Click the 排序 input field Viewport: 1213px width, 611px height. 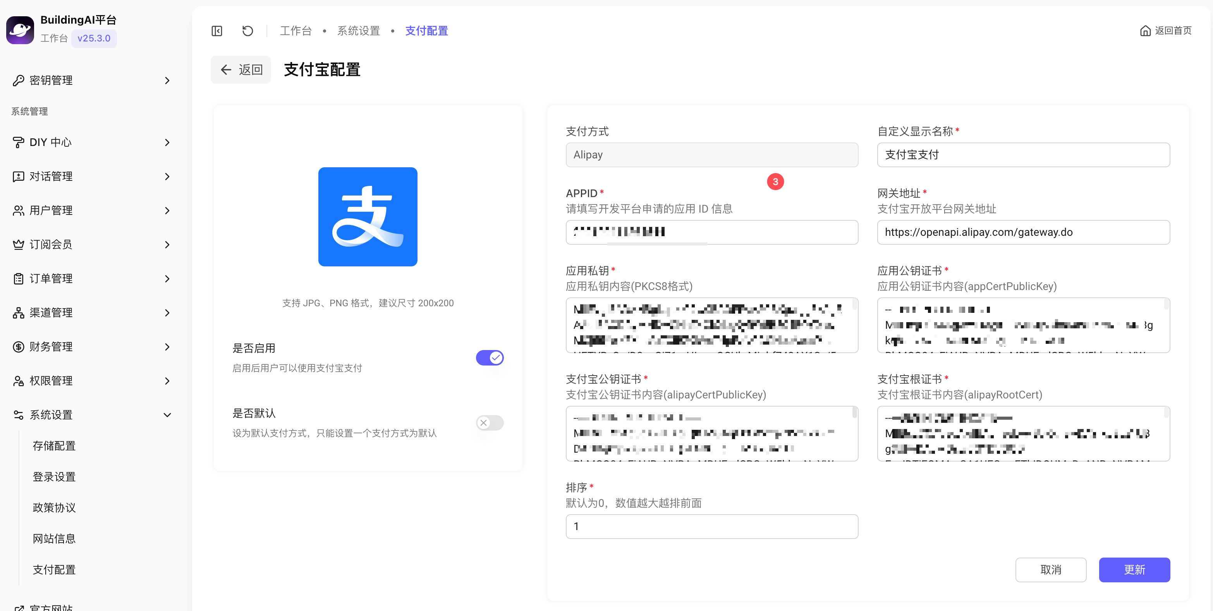point(712,526)
